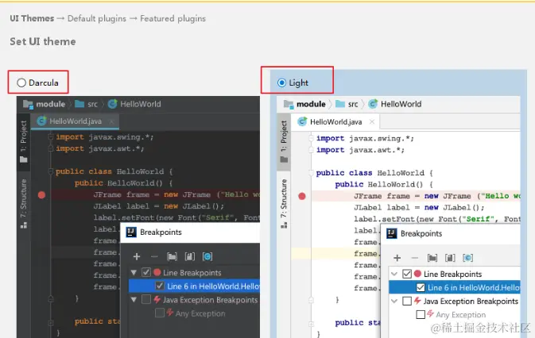Toggle Java Exception Breakpoints checkbox in Light preview
The image size is (535, 338).
tap(407, 301)
